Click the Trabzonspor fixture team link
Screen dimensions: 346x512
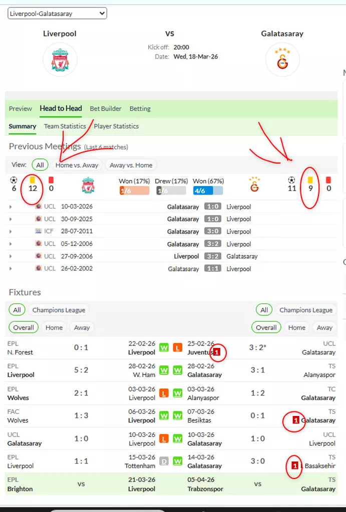pyautogui.click(x=205, y=489)
